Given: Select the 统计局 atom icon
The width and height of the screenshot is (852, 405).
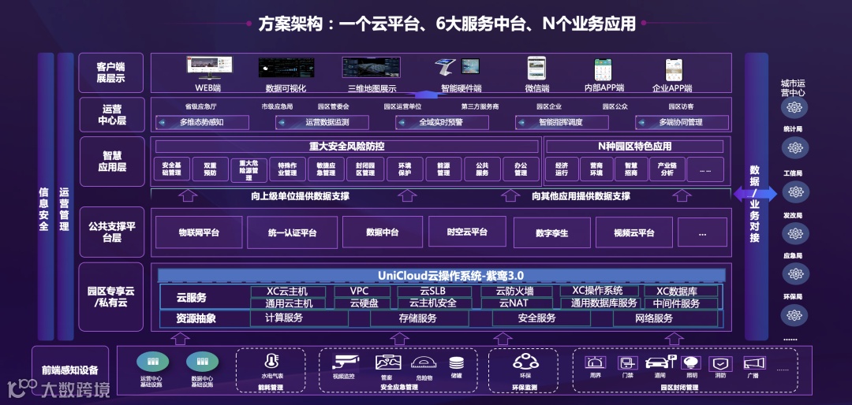Looking at the screenshot, I should tap(795, 147).
